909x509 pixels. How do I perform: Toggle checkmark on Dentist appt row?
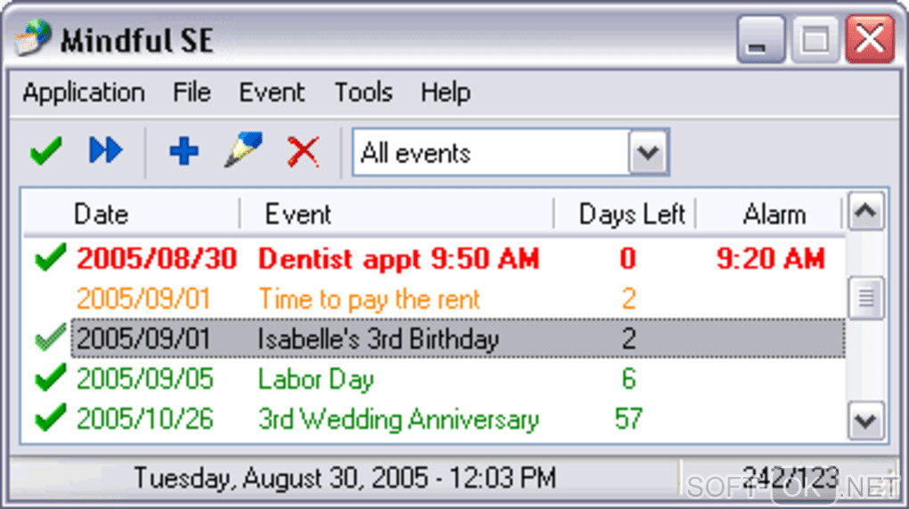click(50, 257)
